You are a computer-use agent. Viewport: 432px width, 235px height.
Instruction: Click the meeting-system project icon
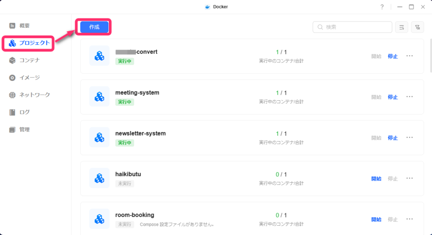pos(100,96)
